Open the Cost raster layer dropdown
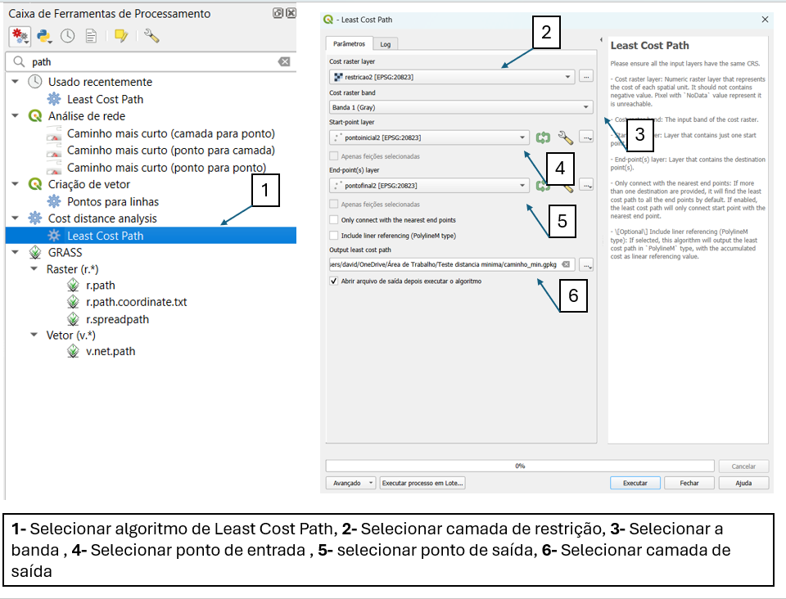786x599 pixels. [567, 75]
